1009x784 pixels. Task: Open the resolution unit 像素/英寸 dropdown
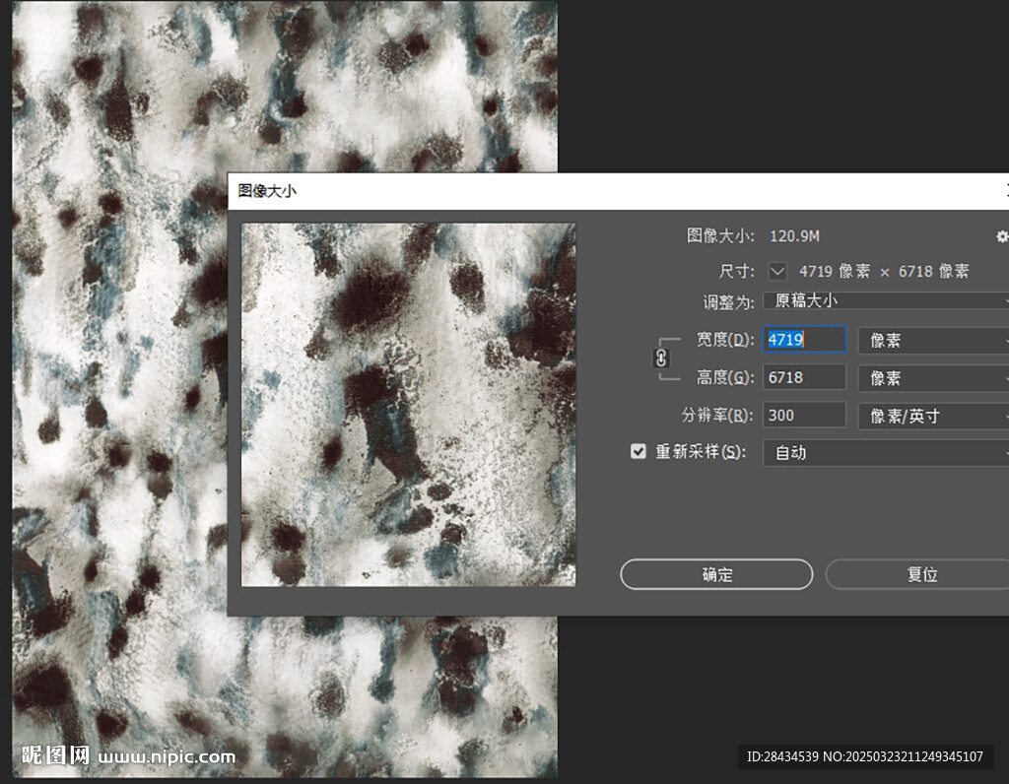(x=933, y=416)
